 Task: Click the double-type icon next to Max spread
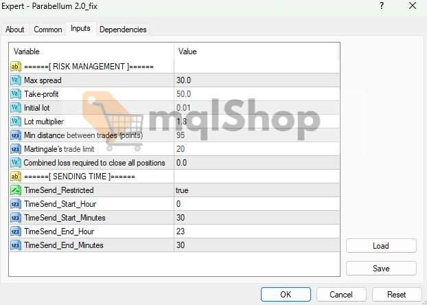pyautogui.click(x=16, y=80)
